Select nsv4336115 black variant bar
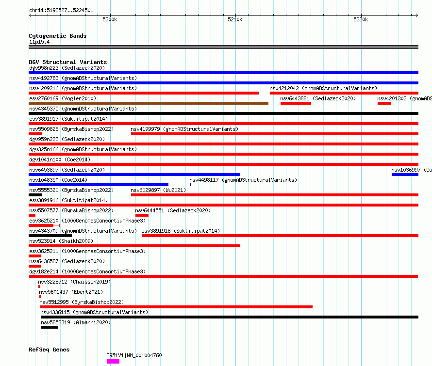Screen dimensions: 432x366 coord(230,317)
